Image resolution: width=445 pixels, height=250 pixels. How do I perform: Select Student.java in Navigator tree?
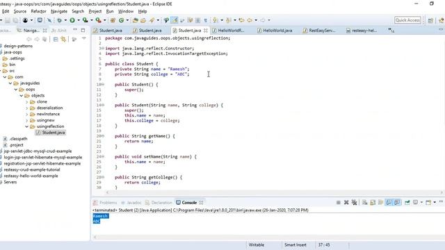click(51, 133)
